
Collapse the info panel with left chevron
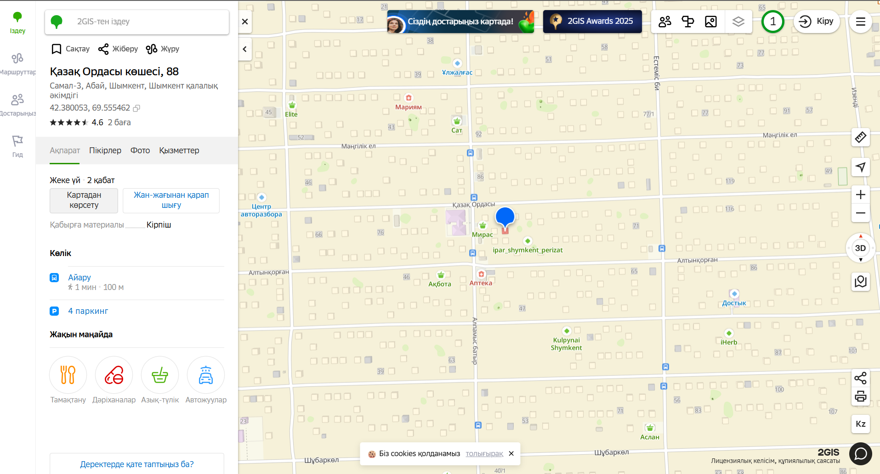coord(245,49)
